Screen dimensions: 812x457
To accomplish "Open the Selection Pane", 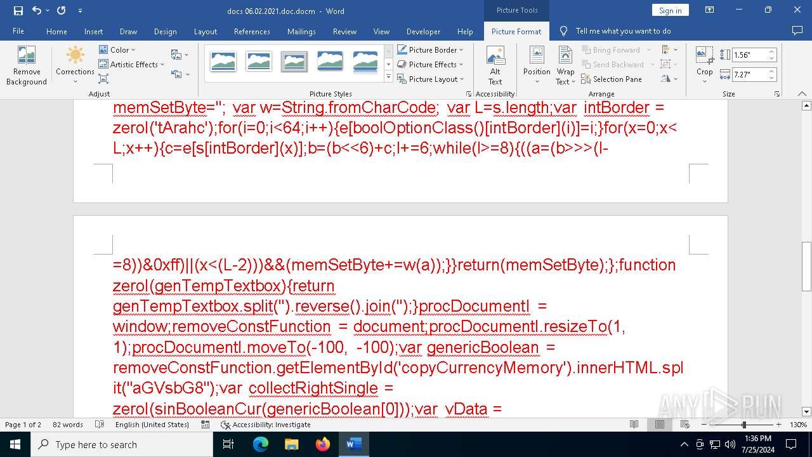I will coord(612,79).
